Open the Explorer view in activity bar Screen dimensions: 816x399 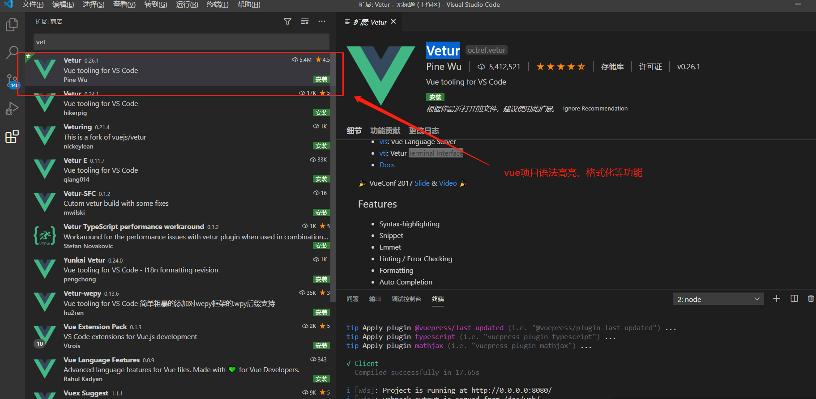12,25
